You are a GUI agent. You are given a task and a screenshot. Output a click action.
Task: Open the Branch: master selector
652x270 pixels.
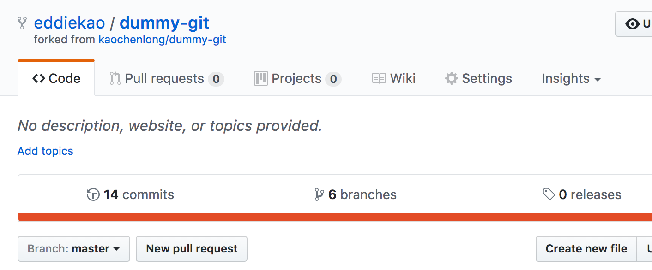point(74,249)
